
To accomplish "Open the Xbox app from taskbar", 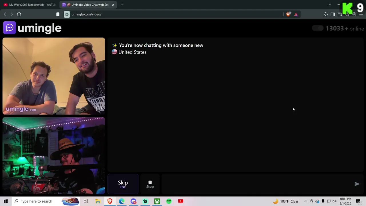I will click(157, 201).
